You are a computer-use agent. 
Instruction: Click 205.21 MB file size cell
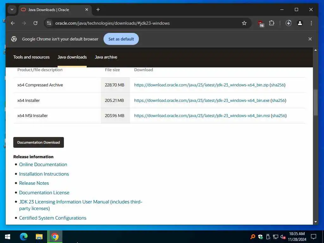[115, 100]
